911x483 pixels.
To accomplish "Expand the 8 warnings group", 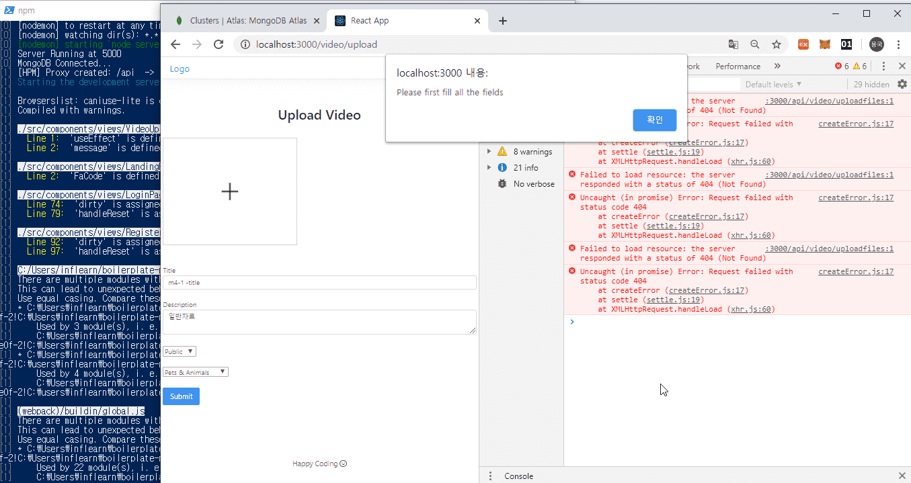I will 489,152.
